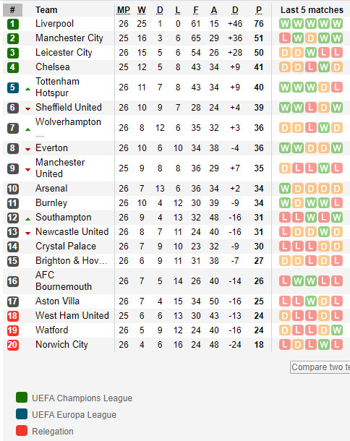Click Watford's last result in last-5 column, a green W
Screen dimensions: 350x441
337,330
